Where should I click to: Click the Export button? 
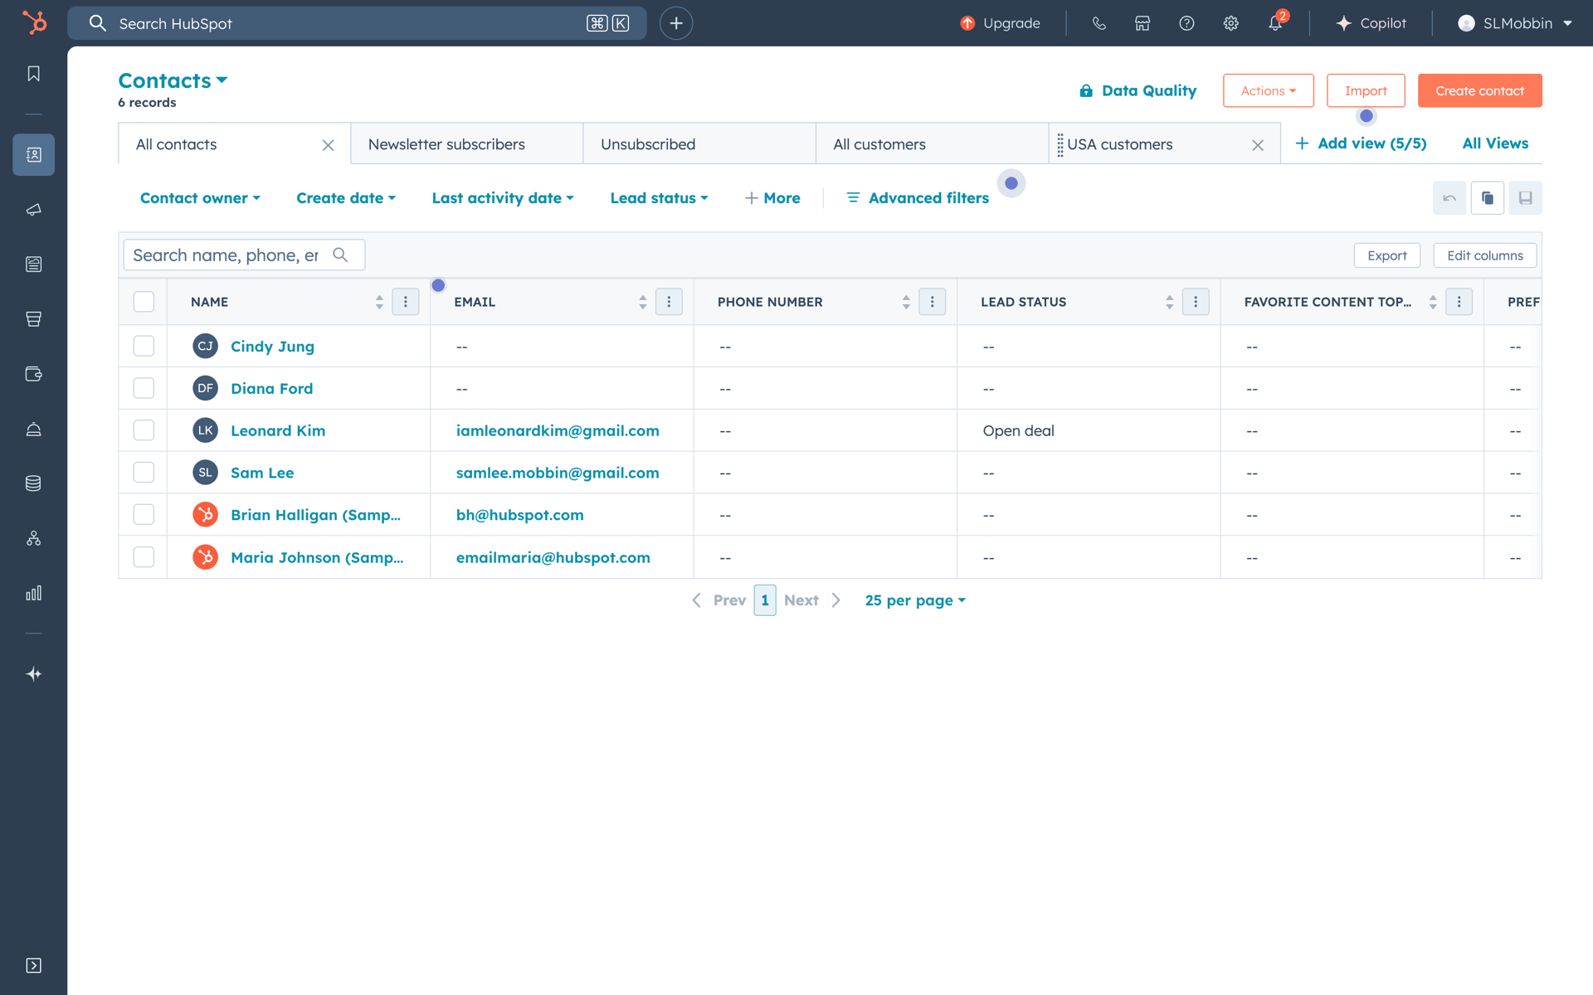[1386, 255]
